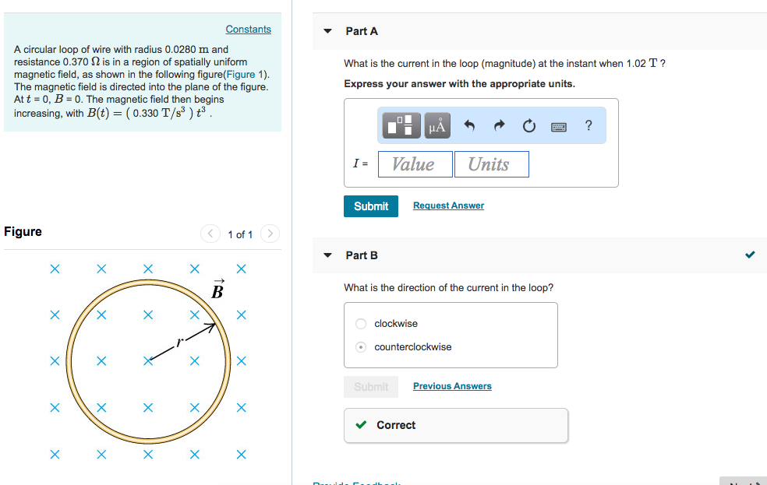The height and width of the screenshot is (485, 767).
Task: View Previous Answers for Part B
Action: tap(452, 386)
